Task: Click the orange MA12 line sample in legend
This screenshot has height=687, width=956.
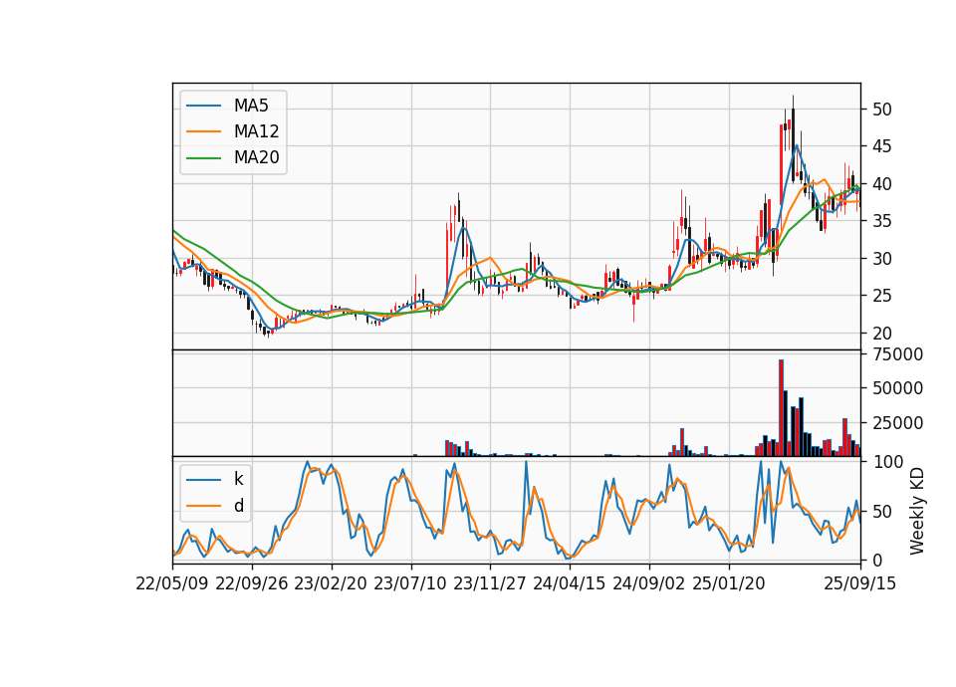Action: click(x=203, y=131)
